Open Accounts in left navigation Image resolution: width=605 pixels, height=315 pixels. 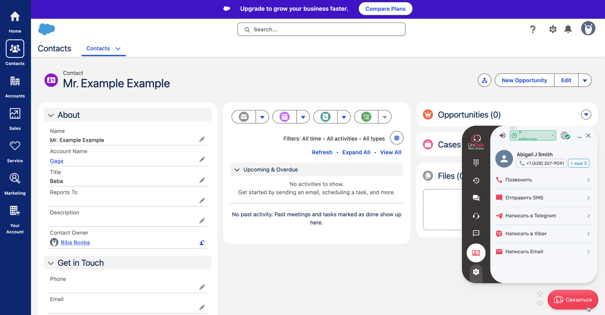[x=15, y=87]
